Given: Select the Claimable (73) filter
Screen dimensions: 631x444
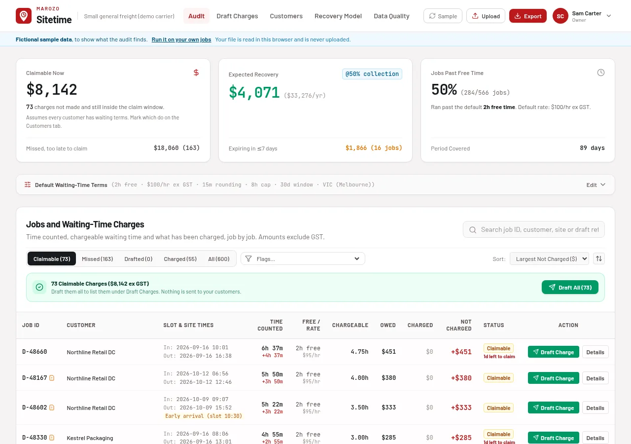Looking at the screenshot, I should [x=52, y=259].
